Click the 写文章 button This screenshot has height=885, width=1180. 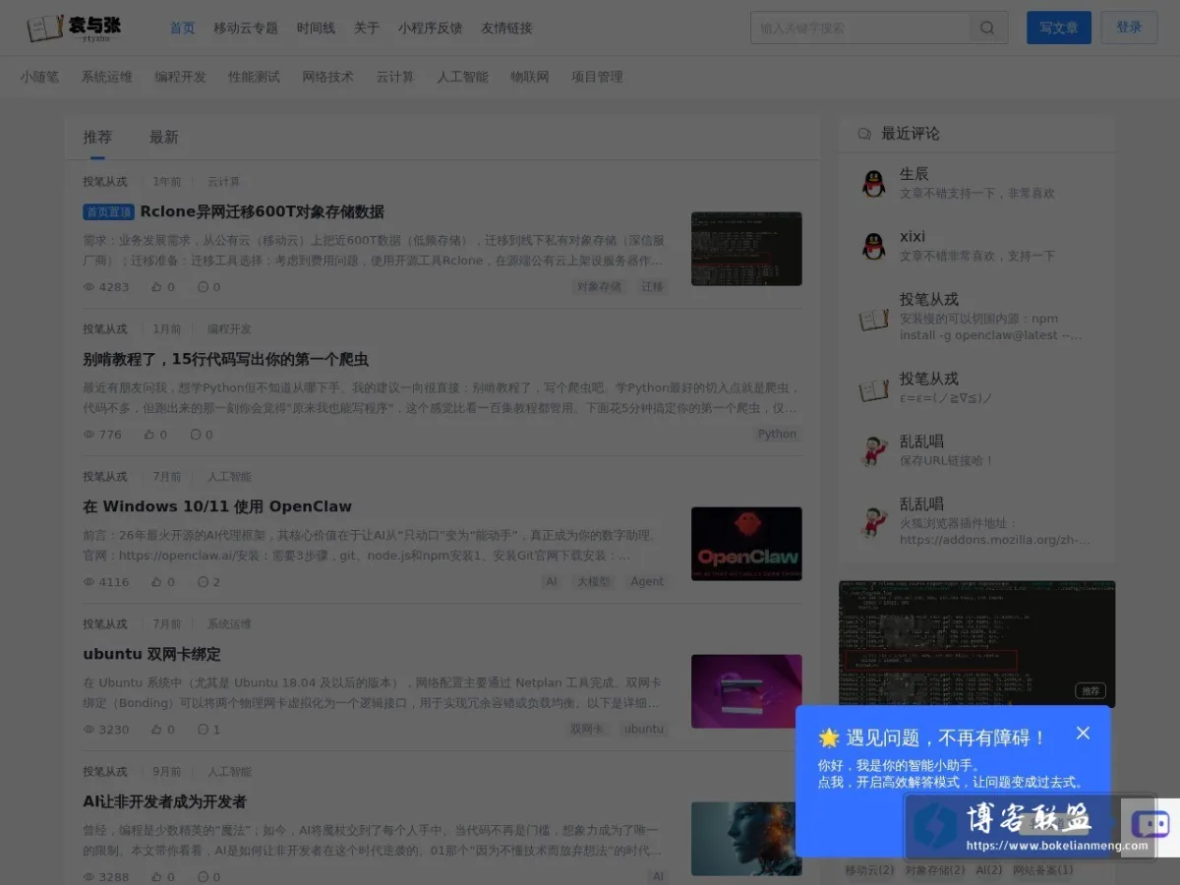pos(1059,28)
